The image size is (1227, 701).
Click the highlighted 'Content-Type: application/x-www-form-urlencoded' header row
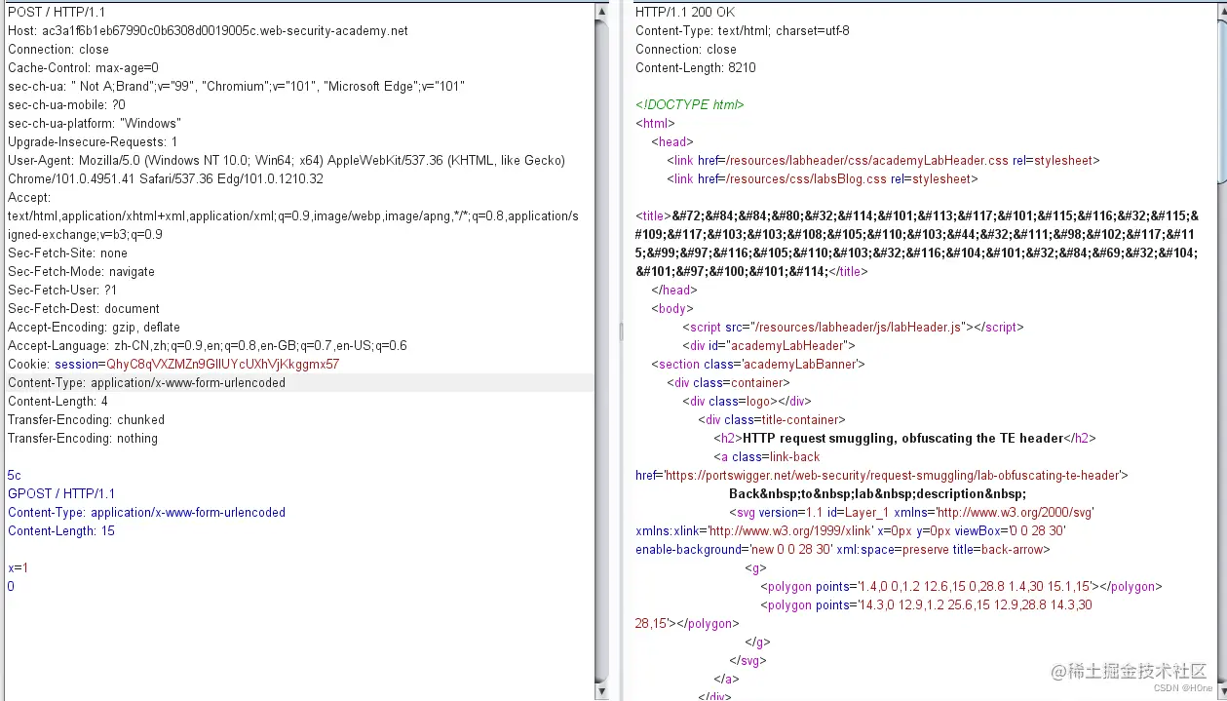[300, 382]
